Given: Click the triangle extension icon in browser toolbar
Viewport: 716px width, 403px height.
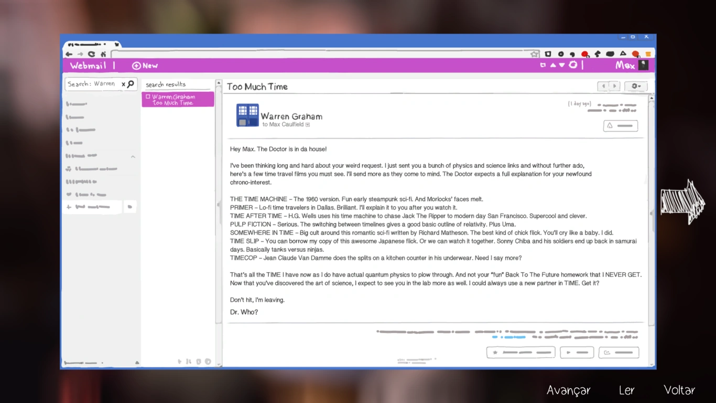Looking at the screenshot, I should (623, 54).
